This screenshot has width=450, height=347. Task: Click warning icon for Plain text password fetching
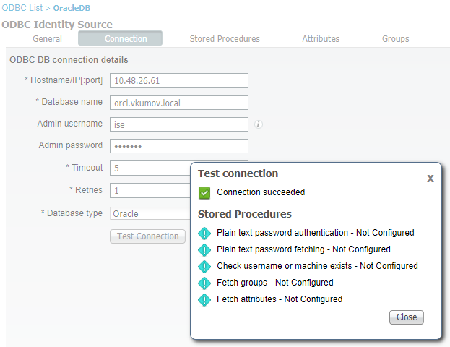click(204, 249)
